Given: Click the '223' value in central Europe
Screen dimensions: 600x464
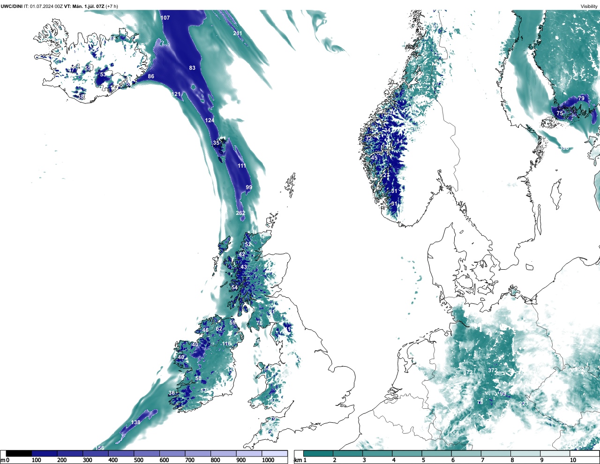Looking at the screenshot, I should click(524, 404).
